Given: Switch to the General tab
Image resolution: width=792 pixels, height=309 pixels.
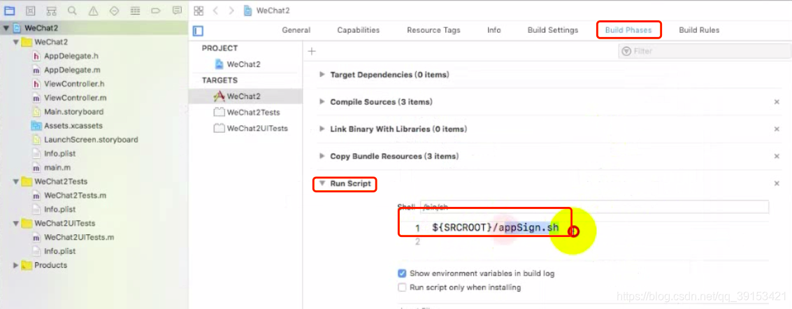Looking at the screenshot, I should (296, 30).
